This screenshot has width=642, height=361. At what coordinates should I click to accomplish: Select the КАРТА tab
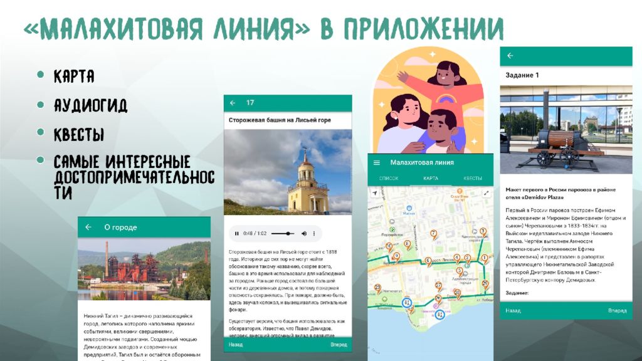point(431,179)
